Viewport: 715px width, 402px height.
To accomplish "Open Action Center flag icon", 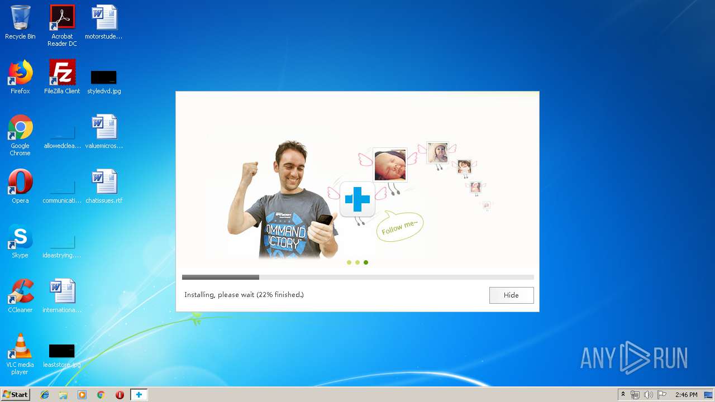I will click(661, 395).
